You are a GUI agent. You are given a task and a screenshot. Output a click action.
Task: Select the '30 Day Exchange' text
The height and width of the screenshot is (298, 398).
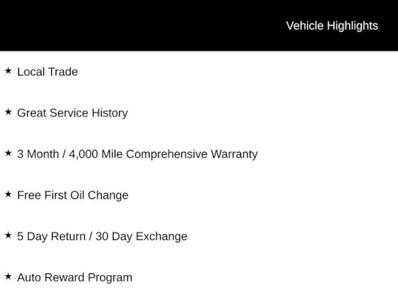(x=141, y=236)
